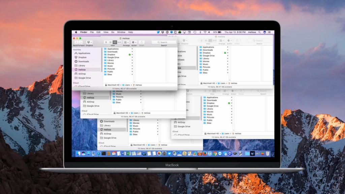Open the Finder File menu
This screenshot has width=345, height=194.
[x=92, y=32]
